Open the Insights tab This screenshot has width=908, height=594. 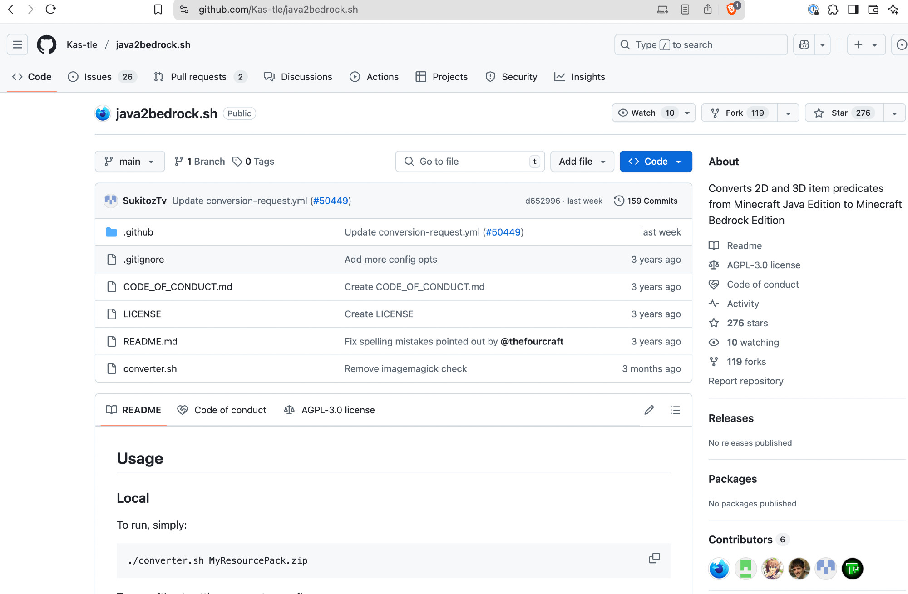[x=580, y=77]
